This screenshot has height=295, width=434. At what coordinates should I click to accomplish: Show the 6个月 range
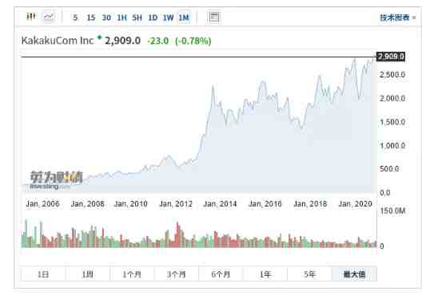[221, 274]
